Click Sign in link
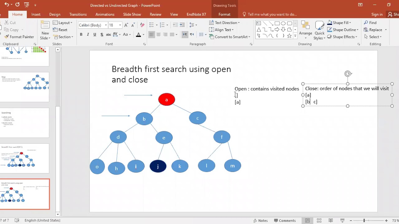 (377, 14)
